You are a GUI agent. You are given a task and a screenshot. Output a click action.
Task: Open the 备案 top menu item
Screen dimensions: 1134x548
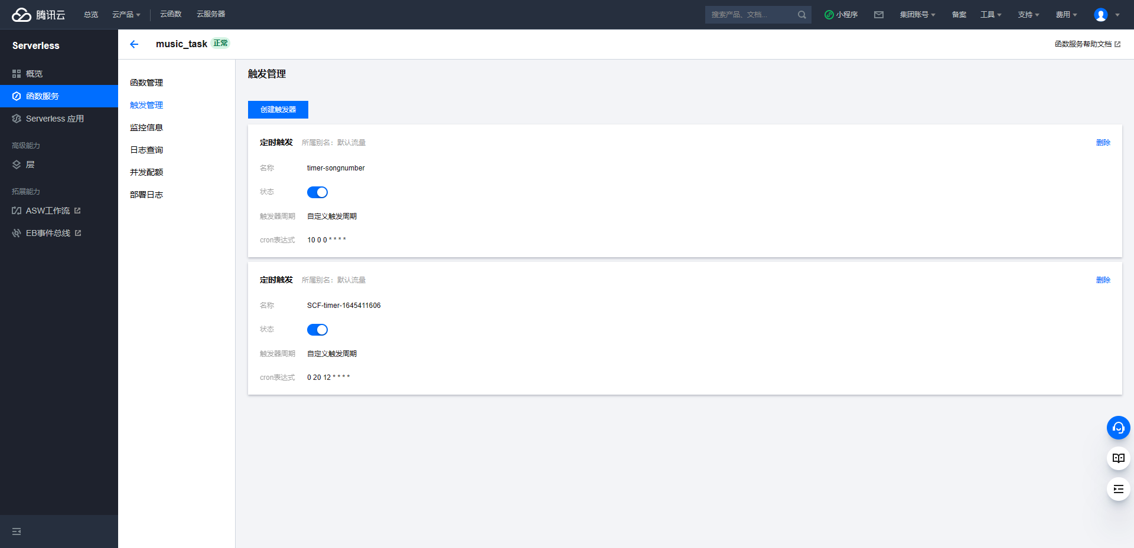click(959, 15)
